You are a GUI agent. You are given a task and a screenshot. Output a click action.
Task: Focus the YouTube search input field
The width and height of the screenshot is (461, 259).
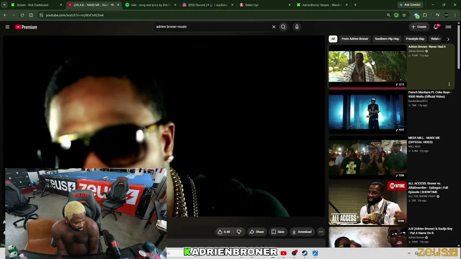[x=212, y=27]
